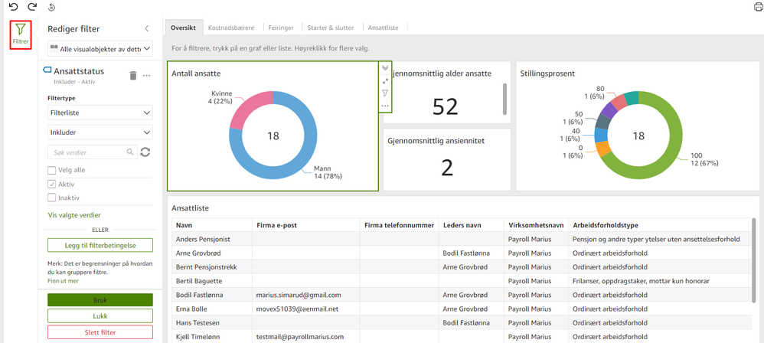Click the Slett filter button
This screenshot has height=343, width=764.
pyautogui.click(x=100, y=332)
